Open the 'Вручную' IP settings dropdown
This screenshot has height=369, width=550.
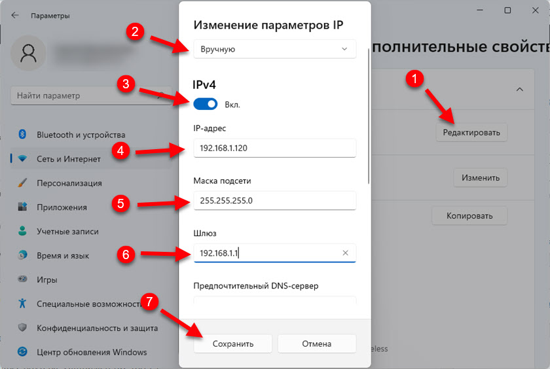274,49
